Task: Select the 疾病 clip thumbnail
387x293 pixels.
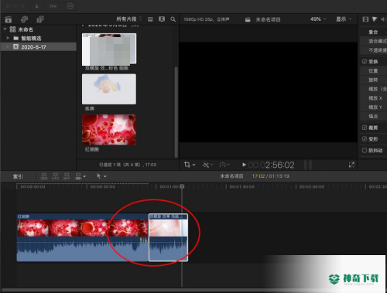Action: tap(109, 89)
